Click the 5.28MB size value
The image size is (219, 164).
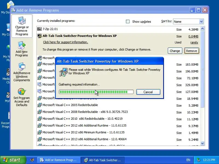(193, 106)
